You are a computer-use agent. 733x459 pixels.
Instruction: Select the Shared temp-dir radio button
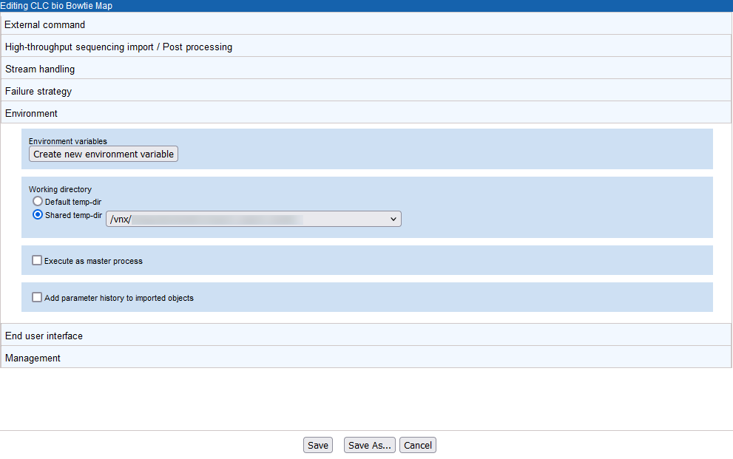(x=38, y=215)
